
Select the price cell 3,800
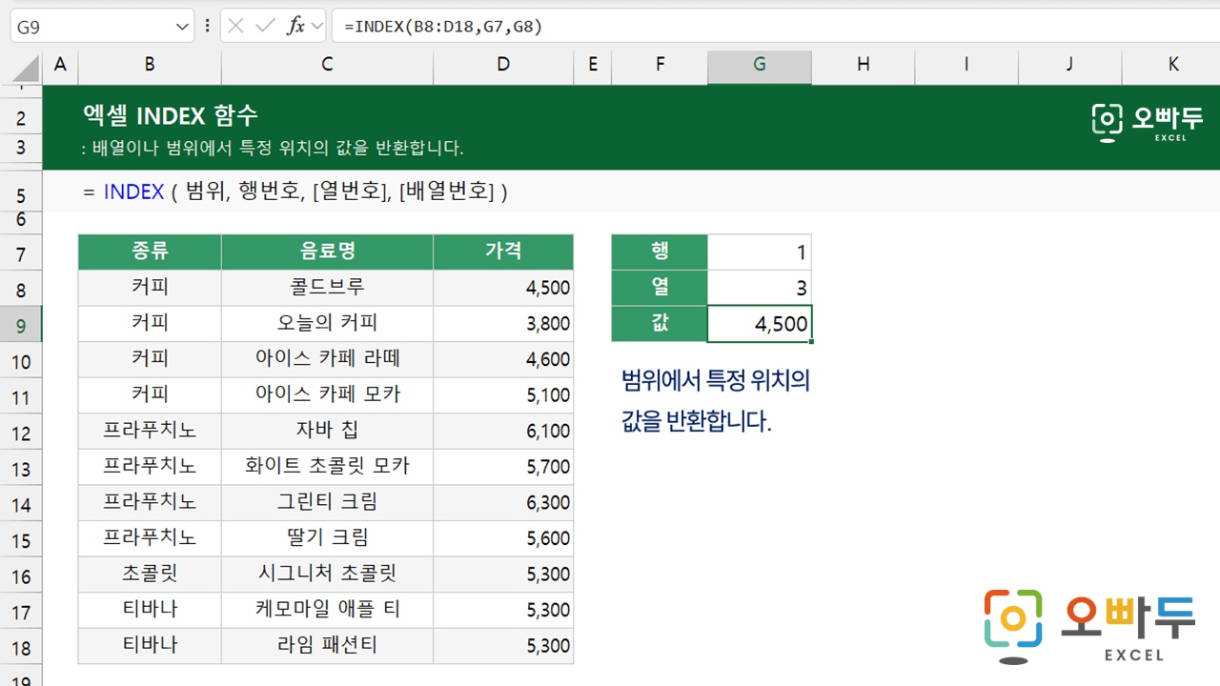[x=503, y=323]
